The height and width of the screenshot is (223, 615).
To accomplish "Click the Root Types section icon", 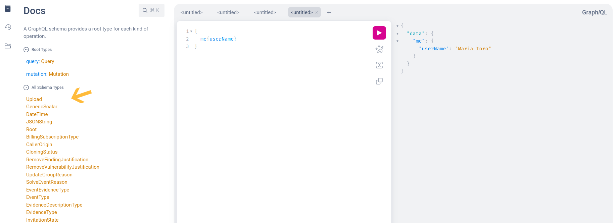I will (26, 50).
